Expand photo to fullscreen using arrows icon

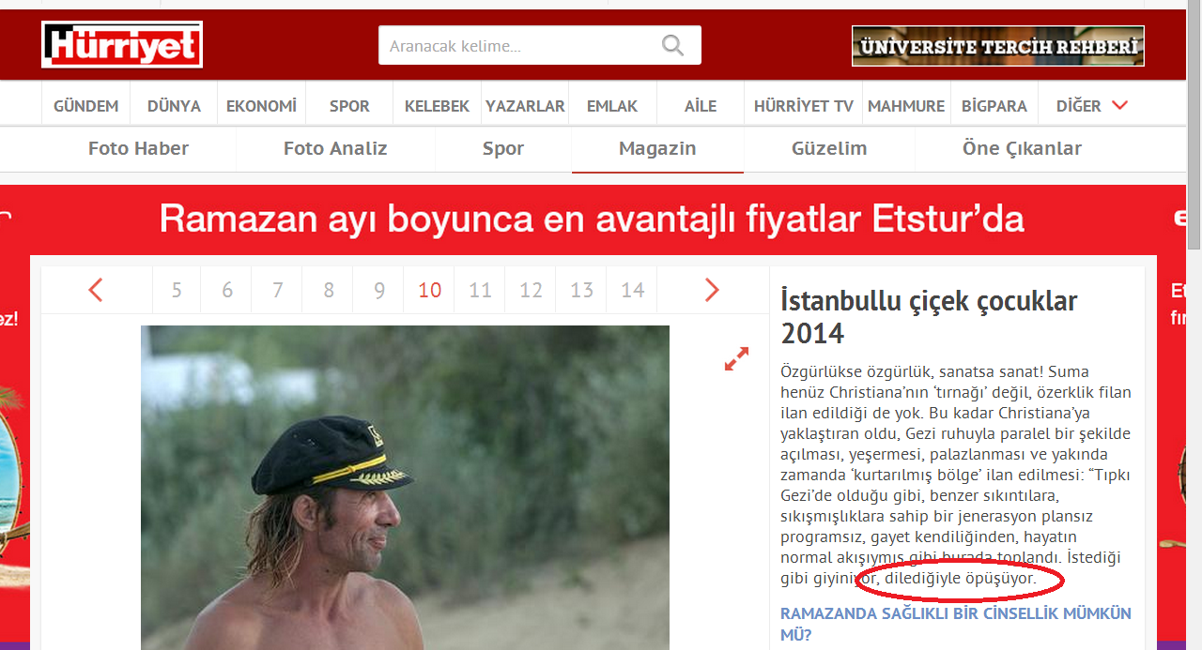[x=736, y=359]
